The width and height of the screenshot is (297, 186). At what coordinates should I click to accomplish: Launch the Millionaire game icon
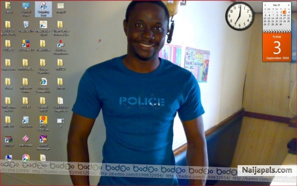pyautogui.click(x=26, y=141)
